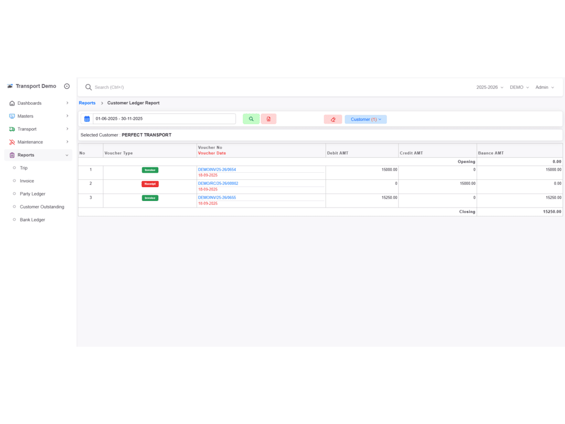565x424 pixels.
Task: Select Bank Ledger in sidebar
Action: [33, 220]
